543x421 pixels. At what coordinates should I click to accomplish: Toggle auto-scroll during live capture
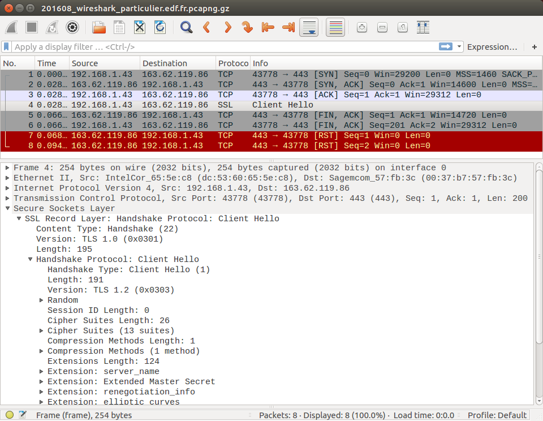pos(309,27)
